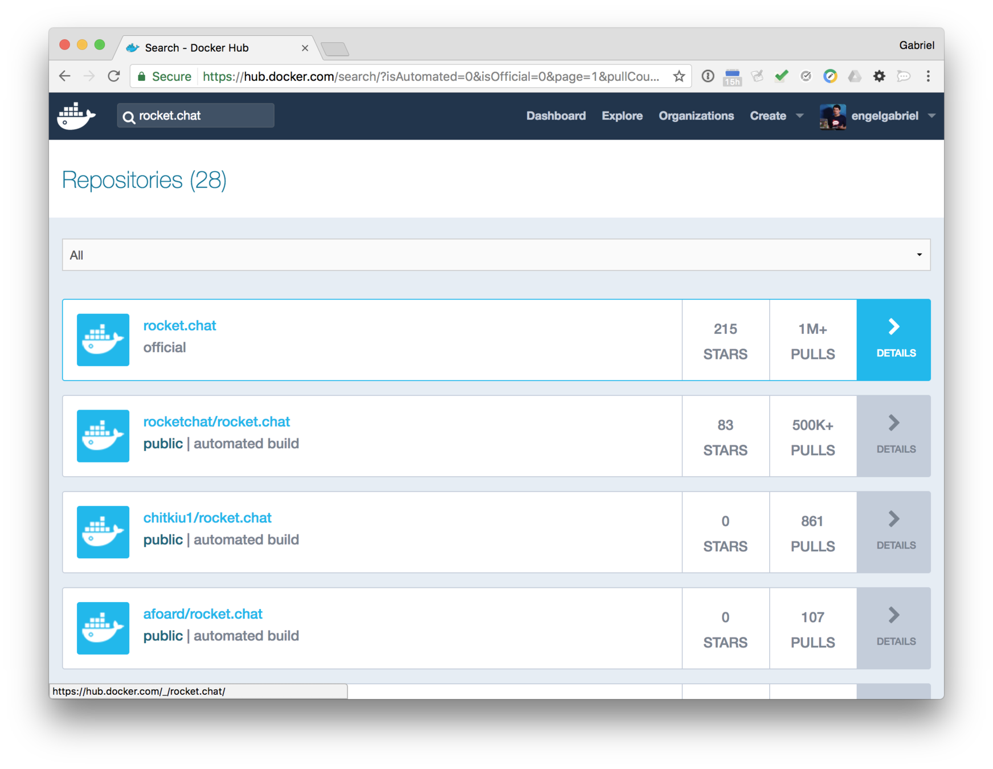Click the hub.docker.com address bar URL
993x769 pixels.
431,76
